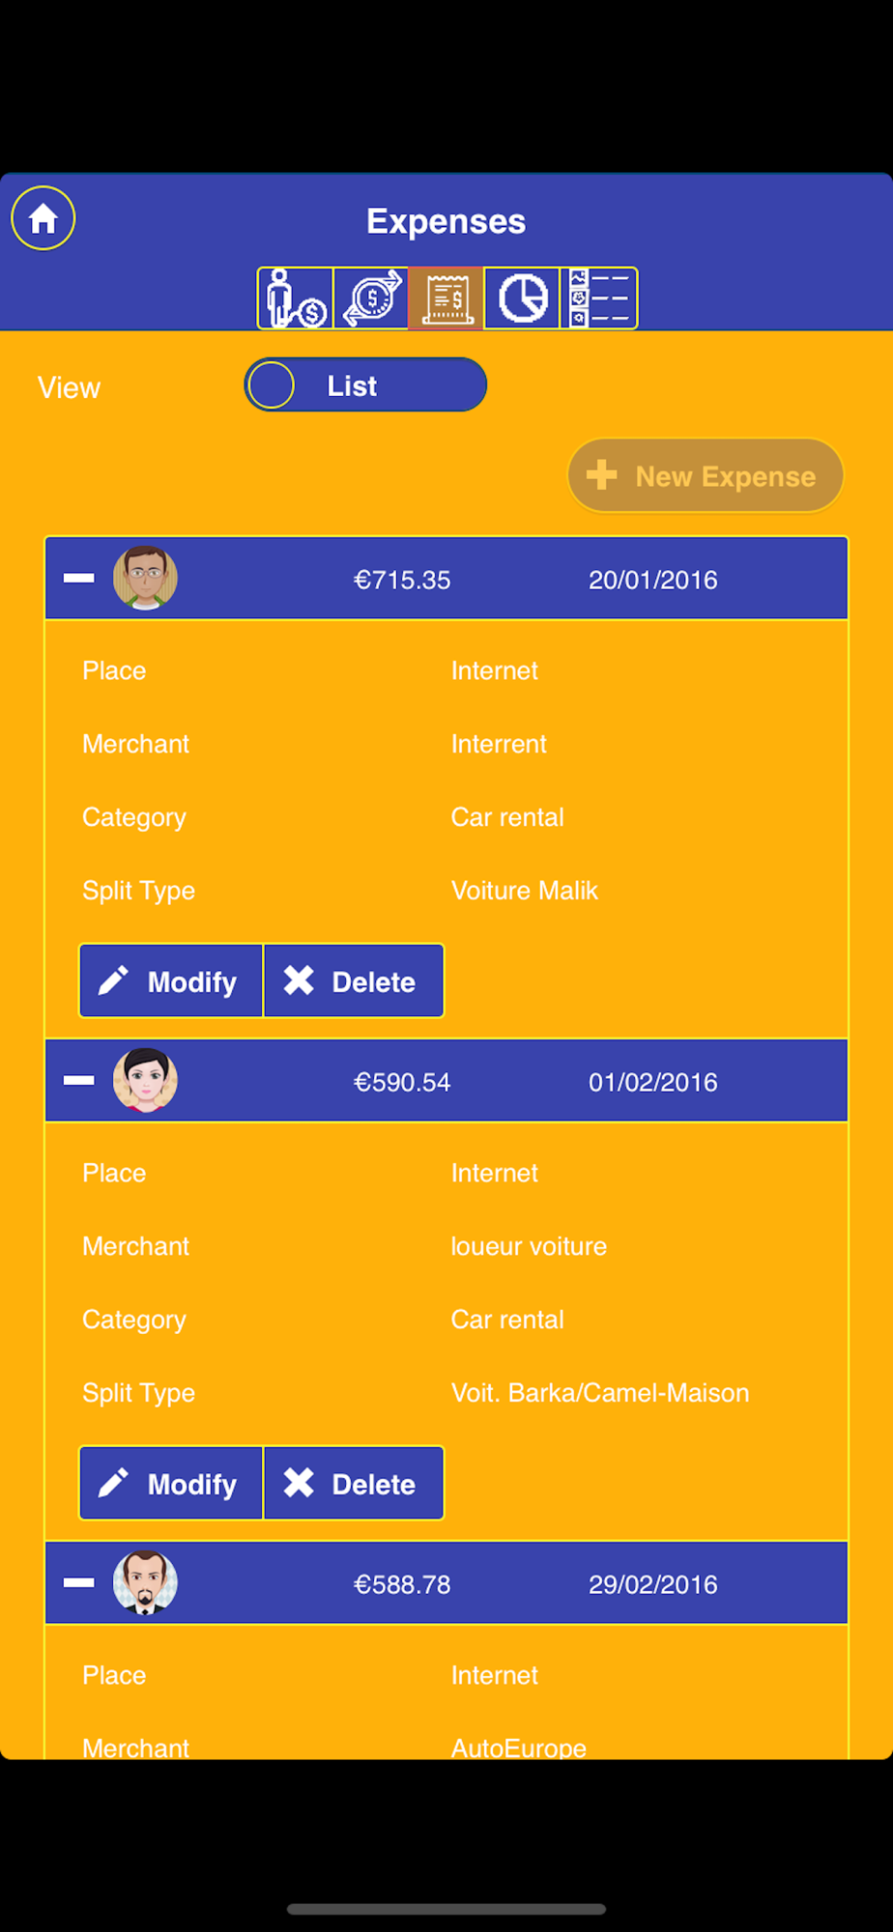
Task: Toggle the List view switch
Action: pyautogui.click(x=365, y=385)
